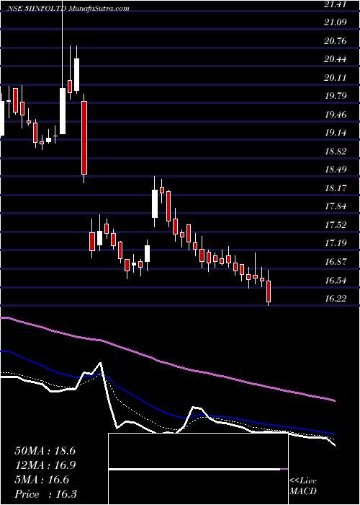Click the 20.76 price level label

[337, 41]
